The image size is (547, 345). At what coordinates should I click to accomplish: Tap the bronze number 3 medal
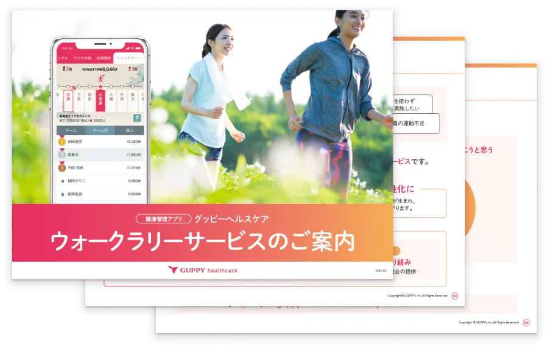pyautogui.click(x=62, y=167)
